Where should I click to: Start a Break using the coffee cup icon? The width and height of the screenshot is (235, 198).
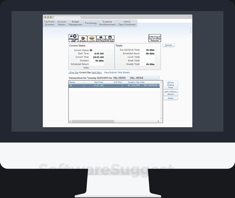[x=82, y=38]
